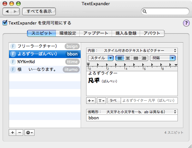Click inside the snippet content text area

point(132,84)
